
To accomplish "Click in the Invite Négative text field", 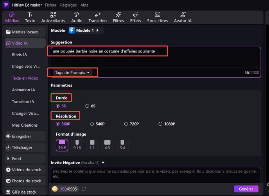I will tap(156, 175).
